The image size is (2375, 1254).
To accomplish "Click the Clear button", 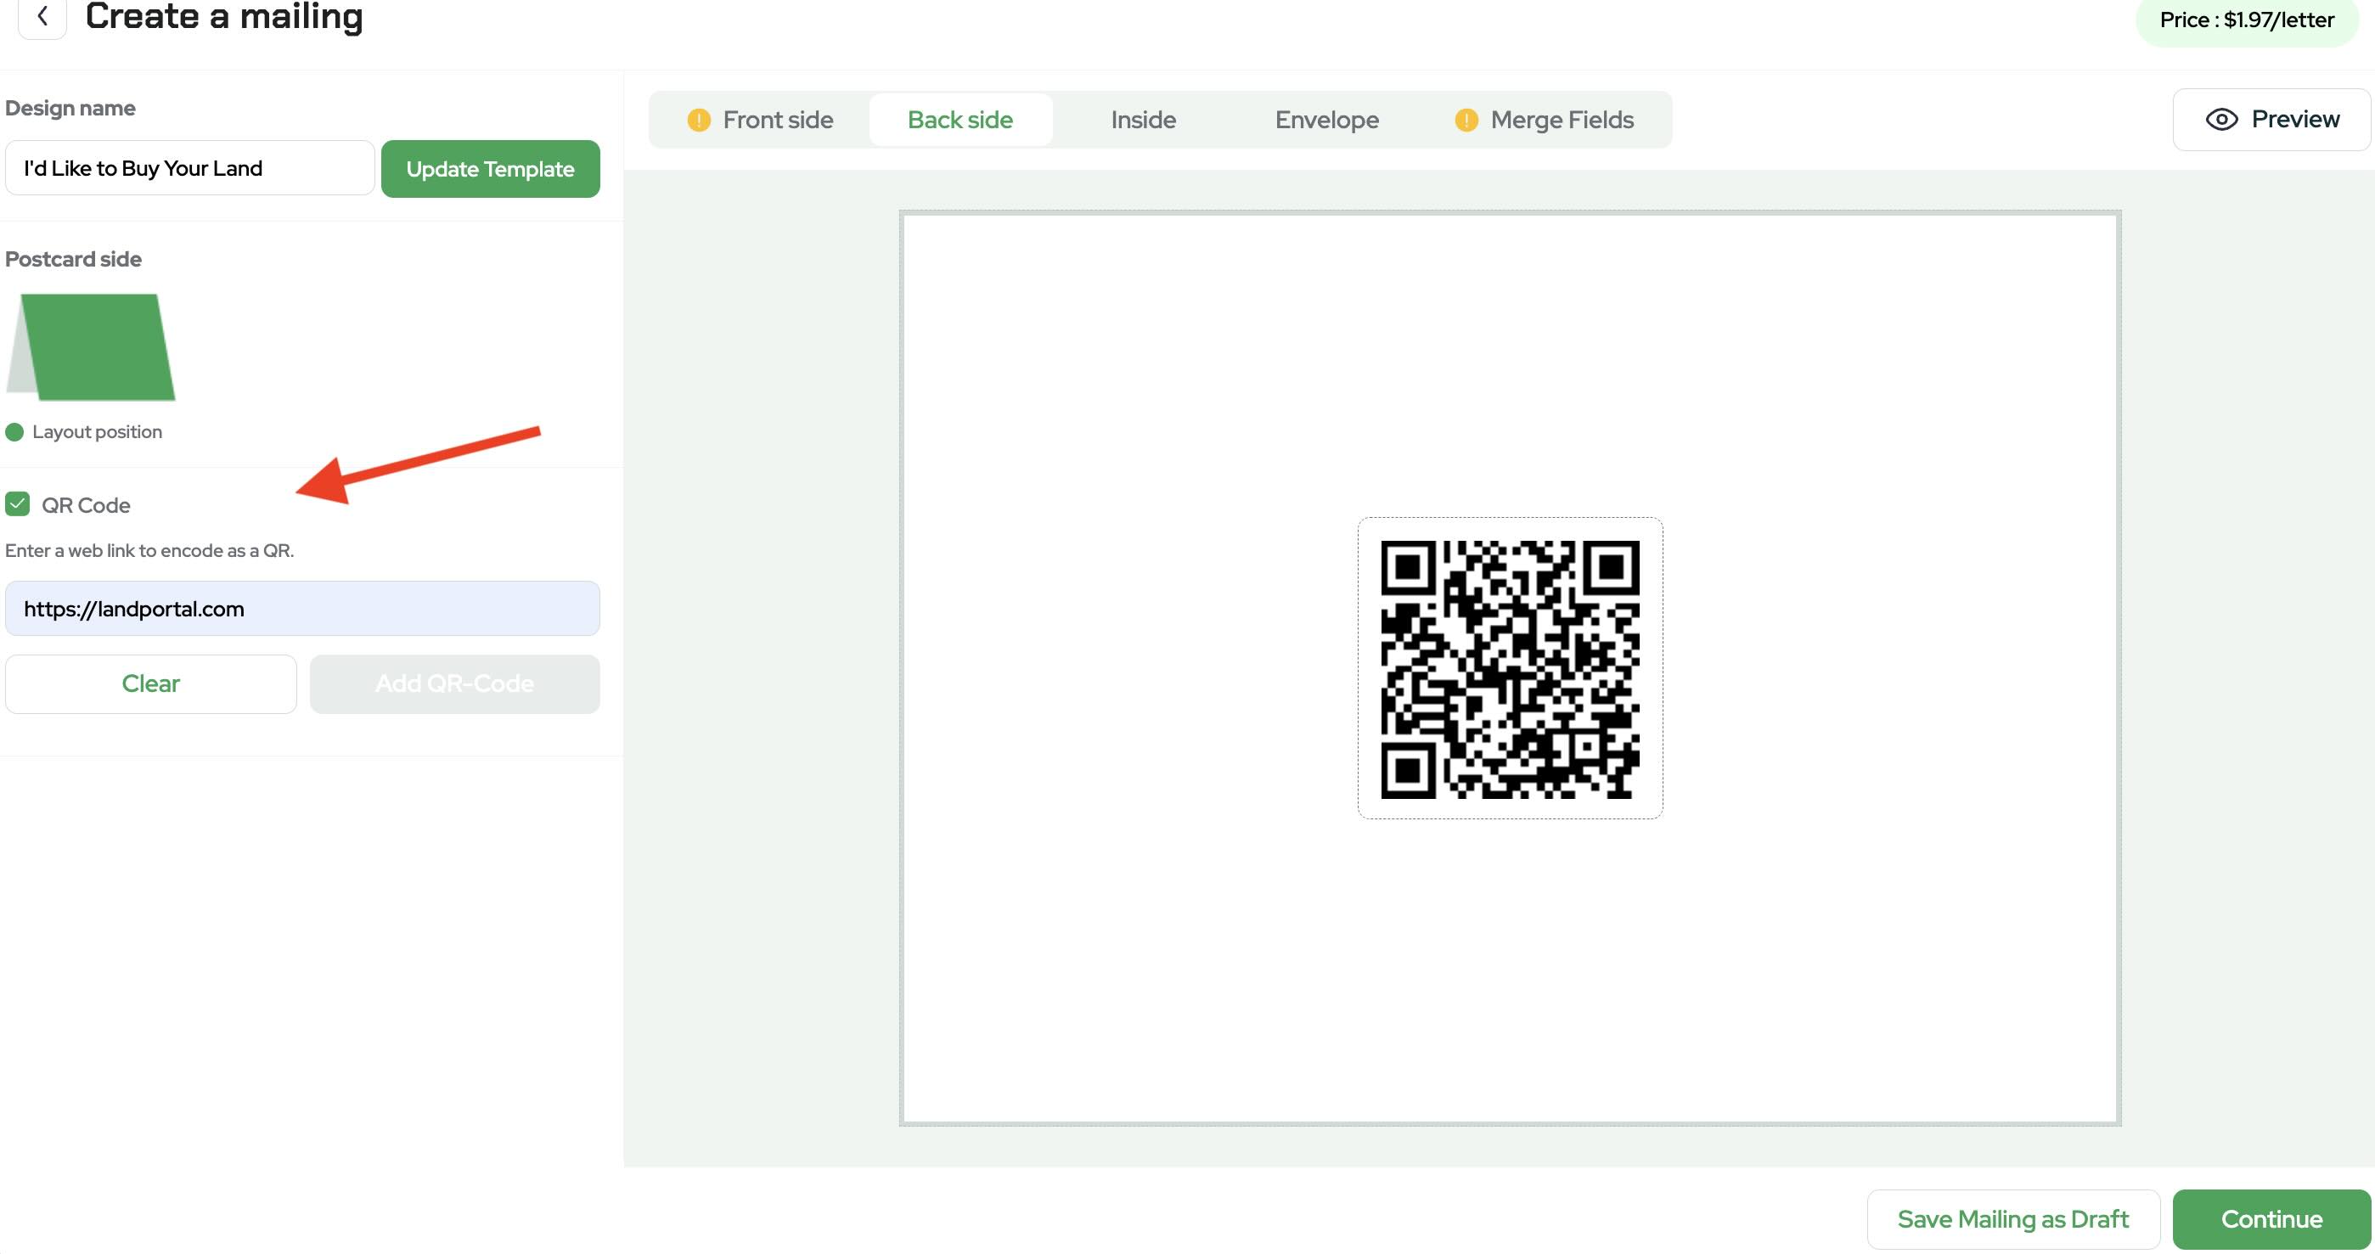I will [x=151, y=684].
